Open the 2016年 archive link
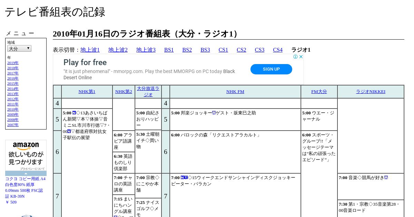The height and width of the screenshot is (217, 414). [x=13, y=79]
